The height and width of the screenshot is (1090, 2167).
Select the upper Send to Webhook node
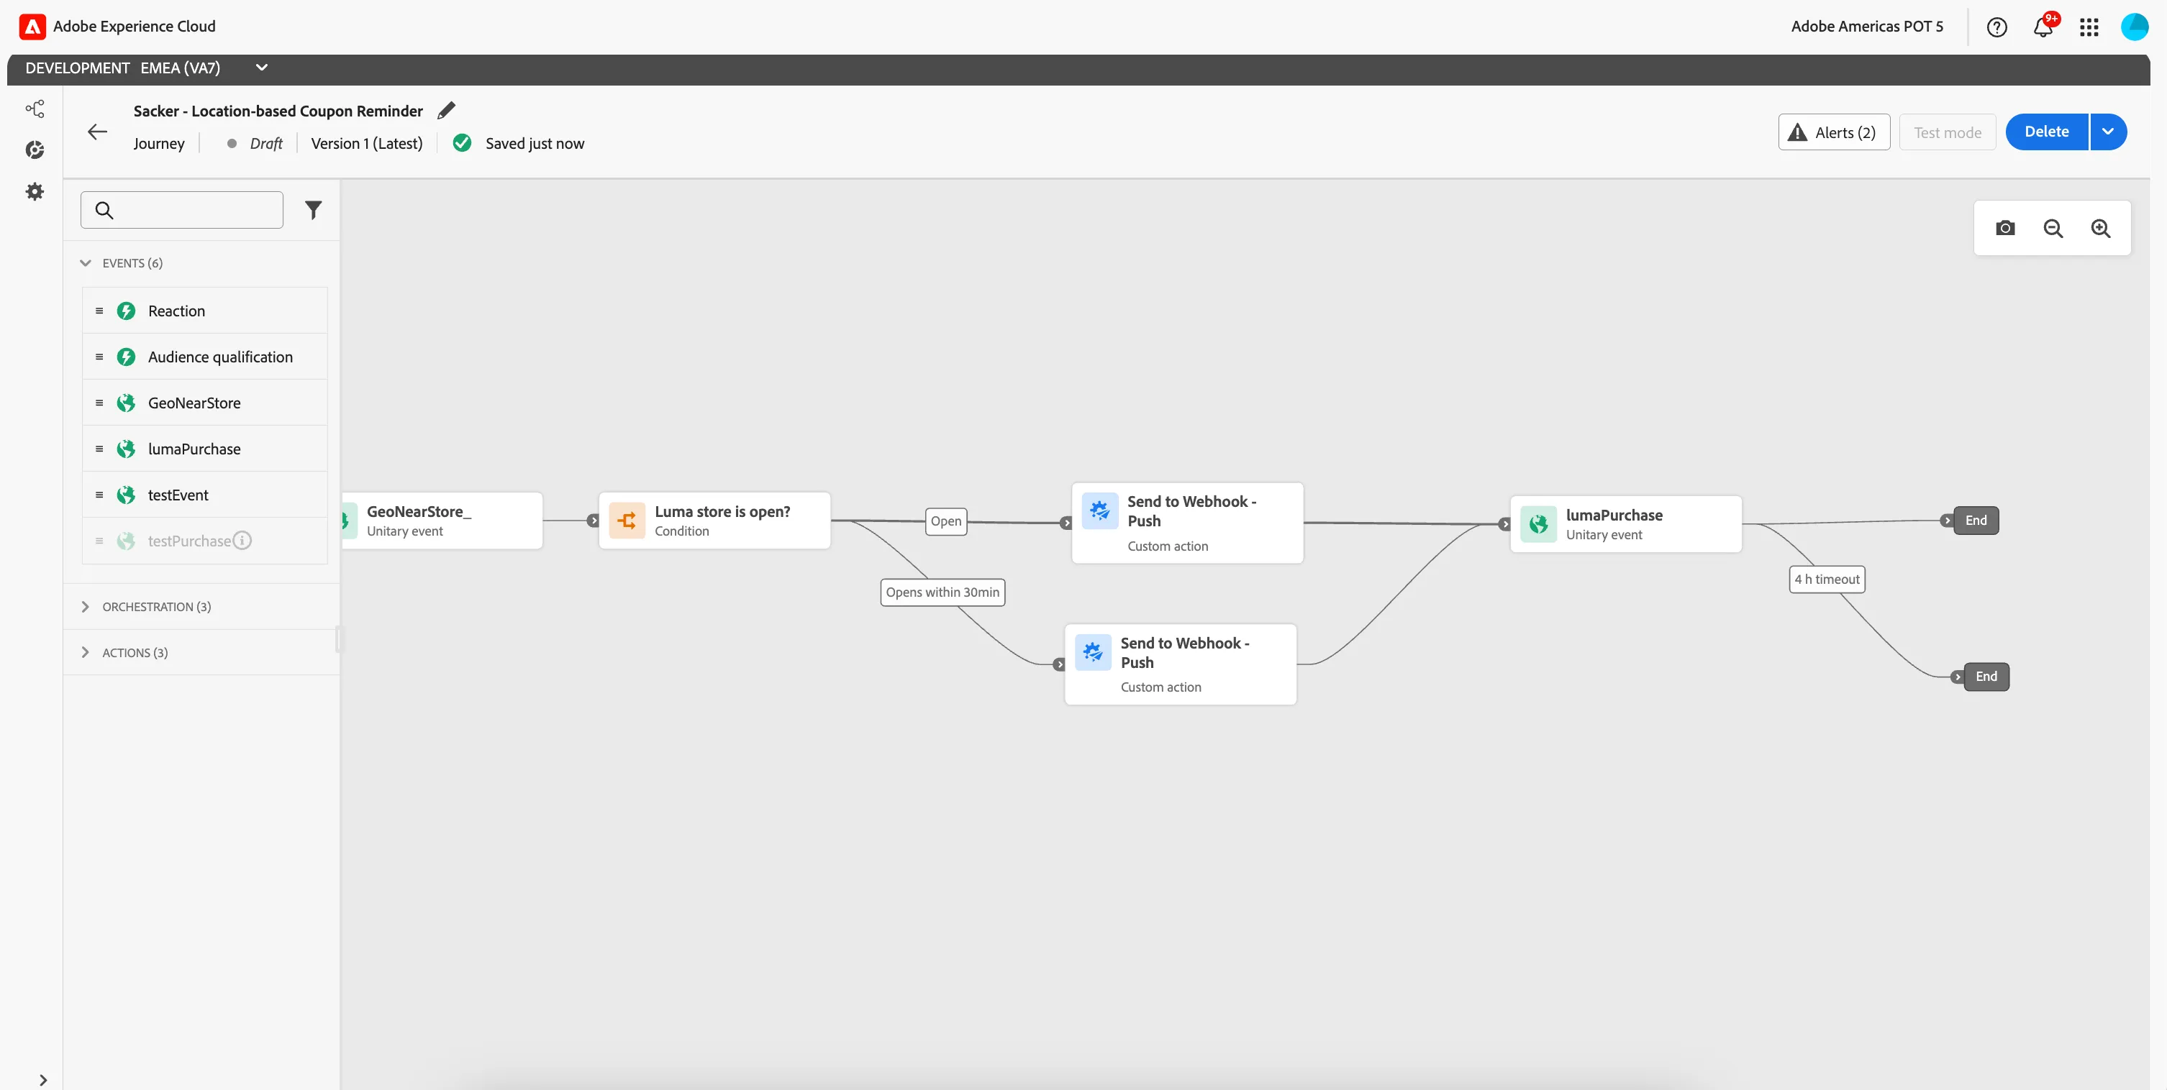[x=1187, y=523]
